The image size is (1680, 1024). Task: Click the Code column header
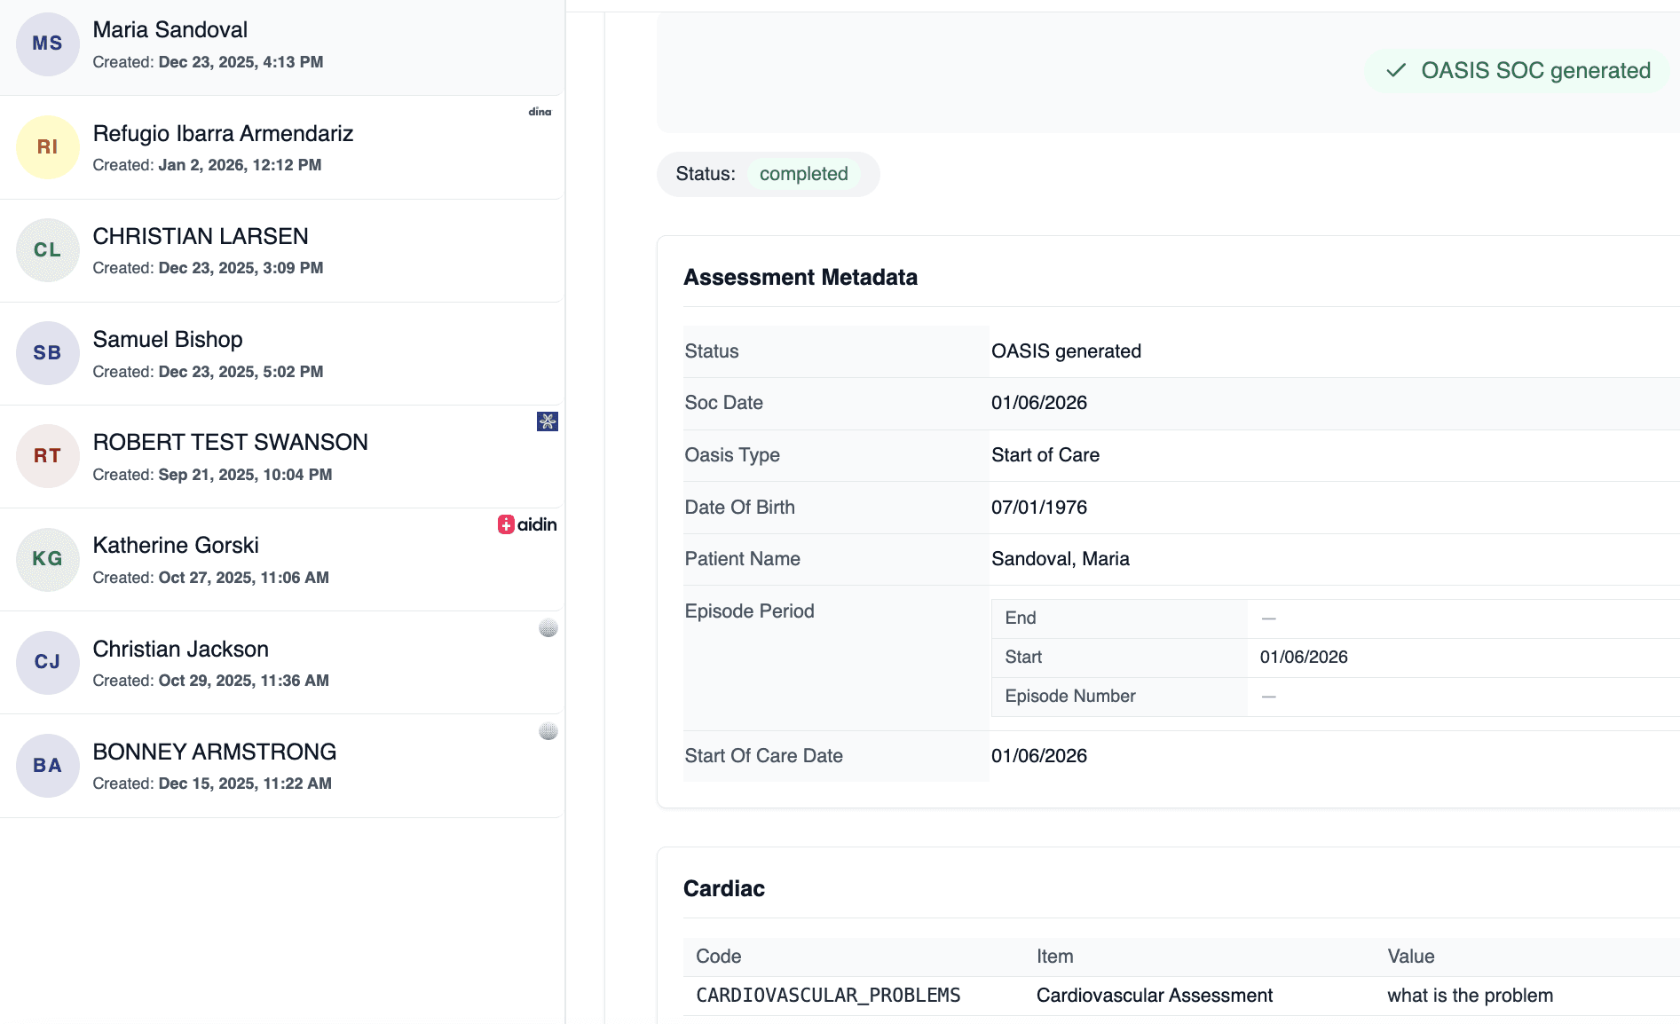[x=719, y=957]
